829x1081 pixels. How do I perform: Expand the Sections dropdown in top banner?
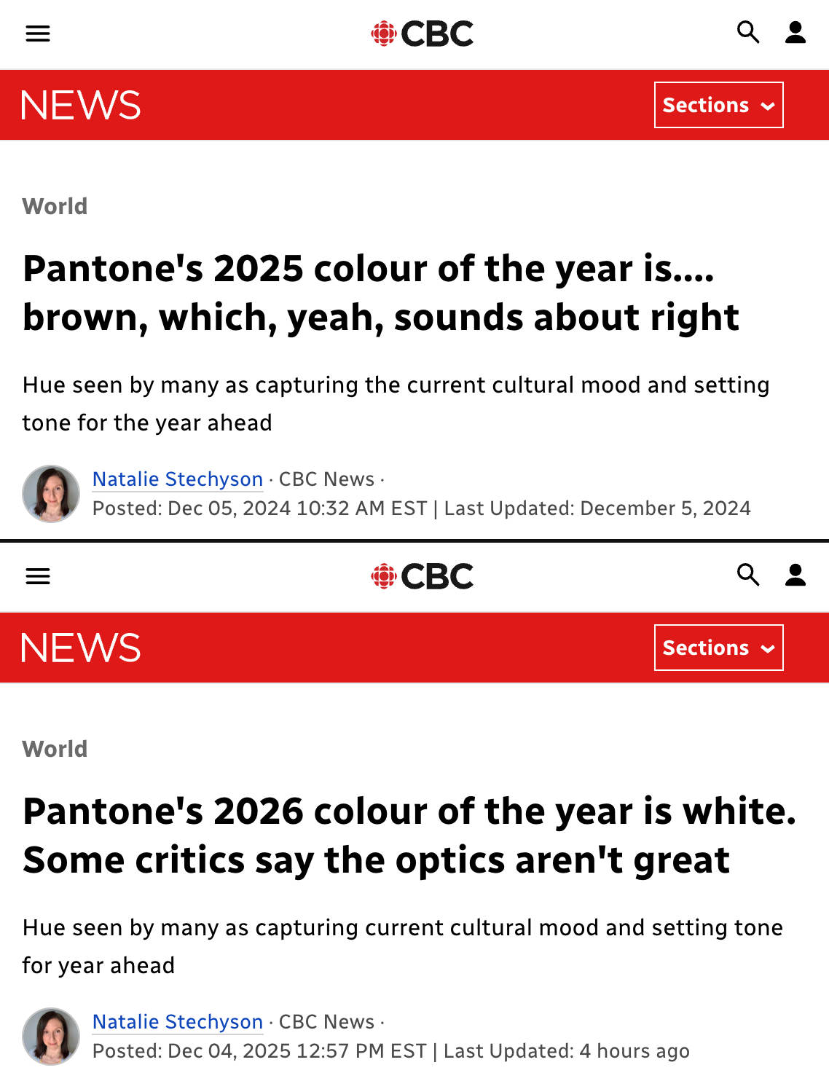(x=718, y=105)
